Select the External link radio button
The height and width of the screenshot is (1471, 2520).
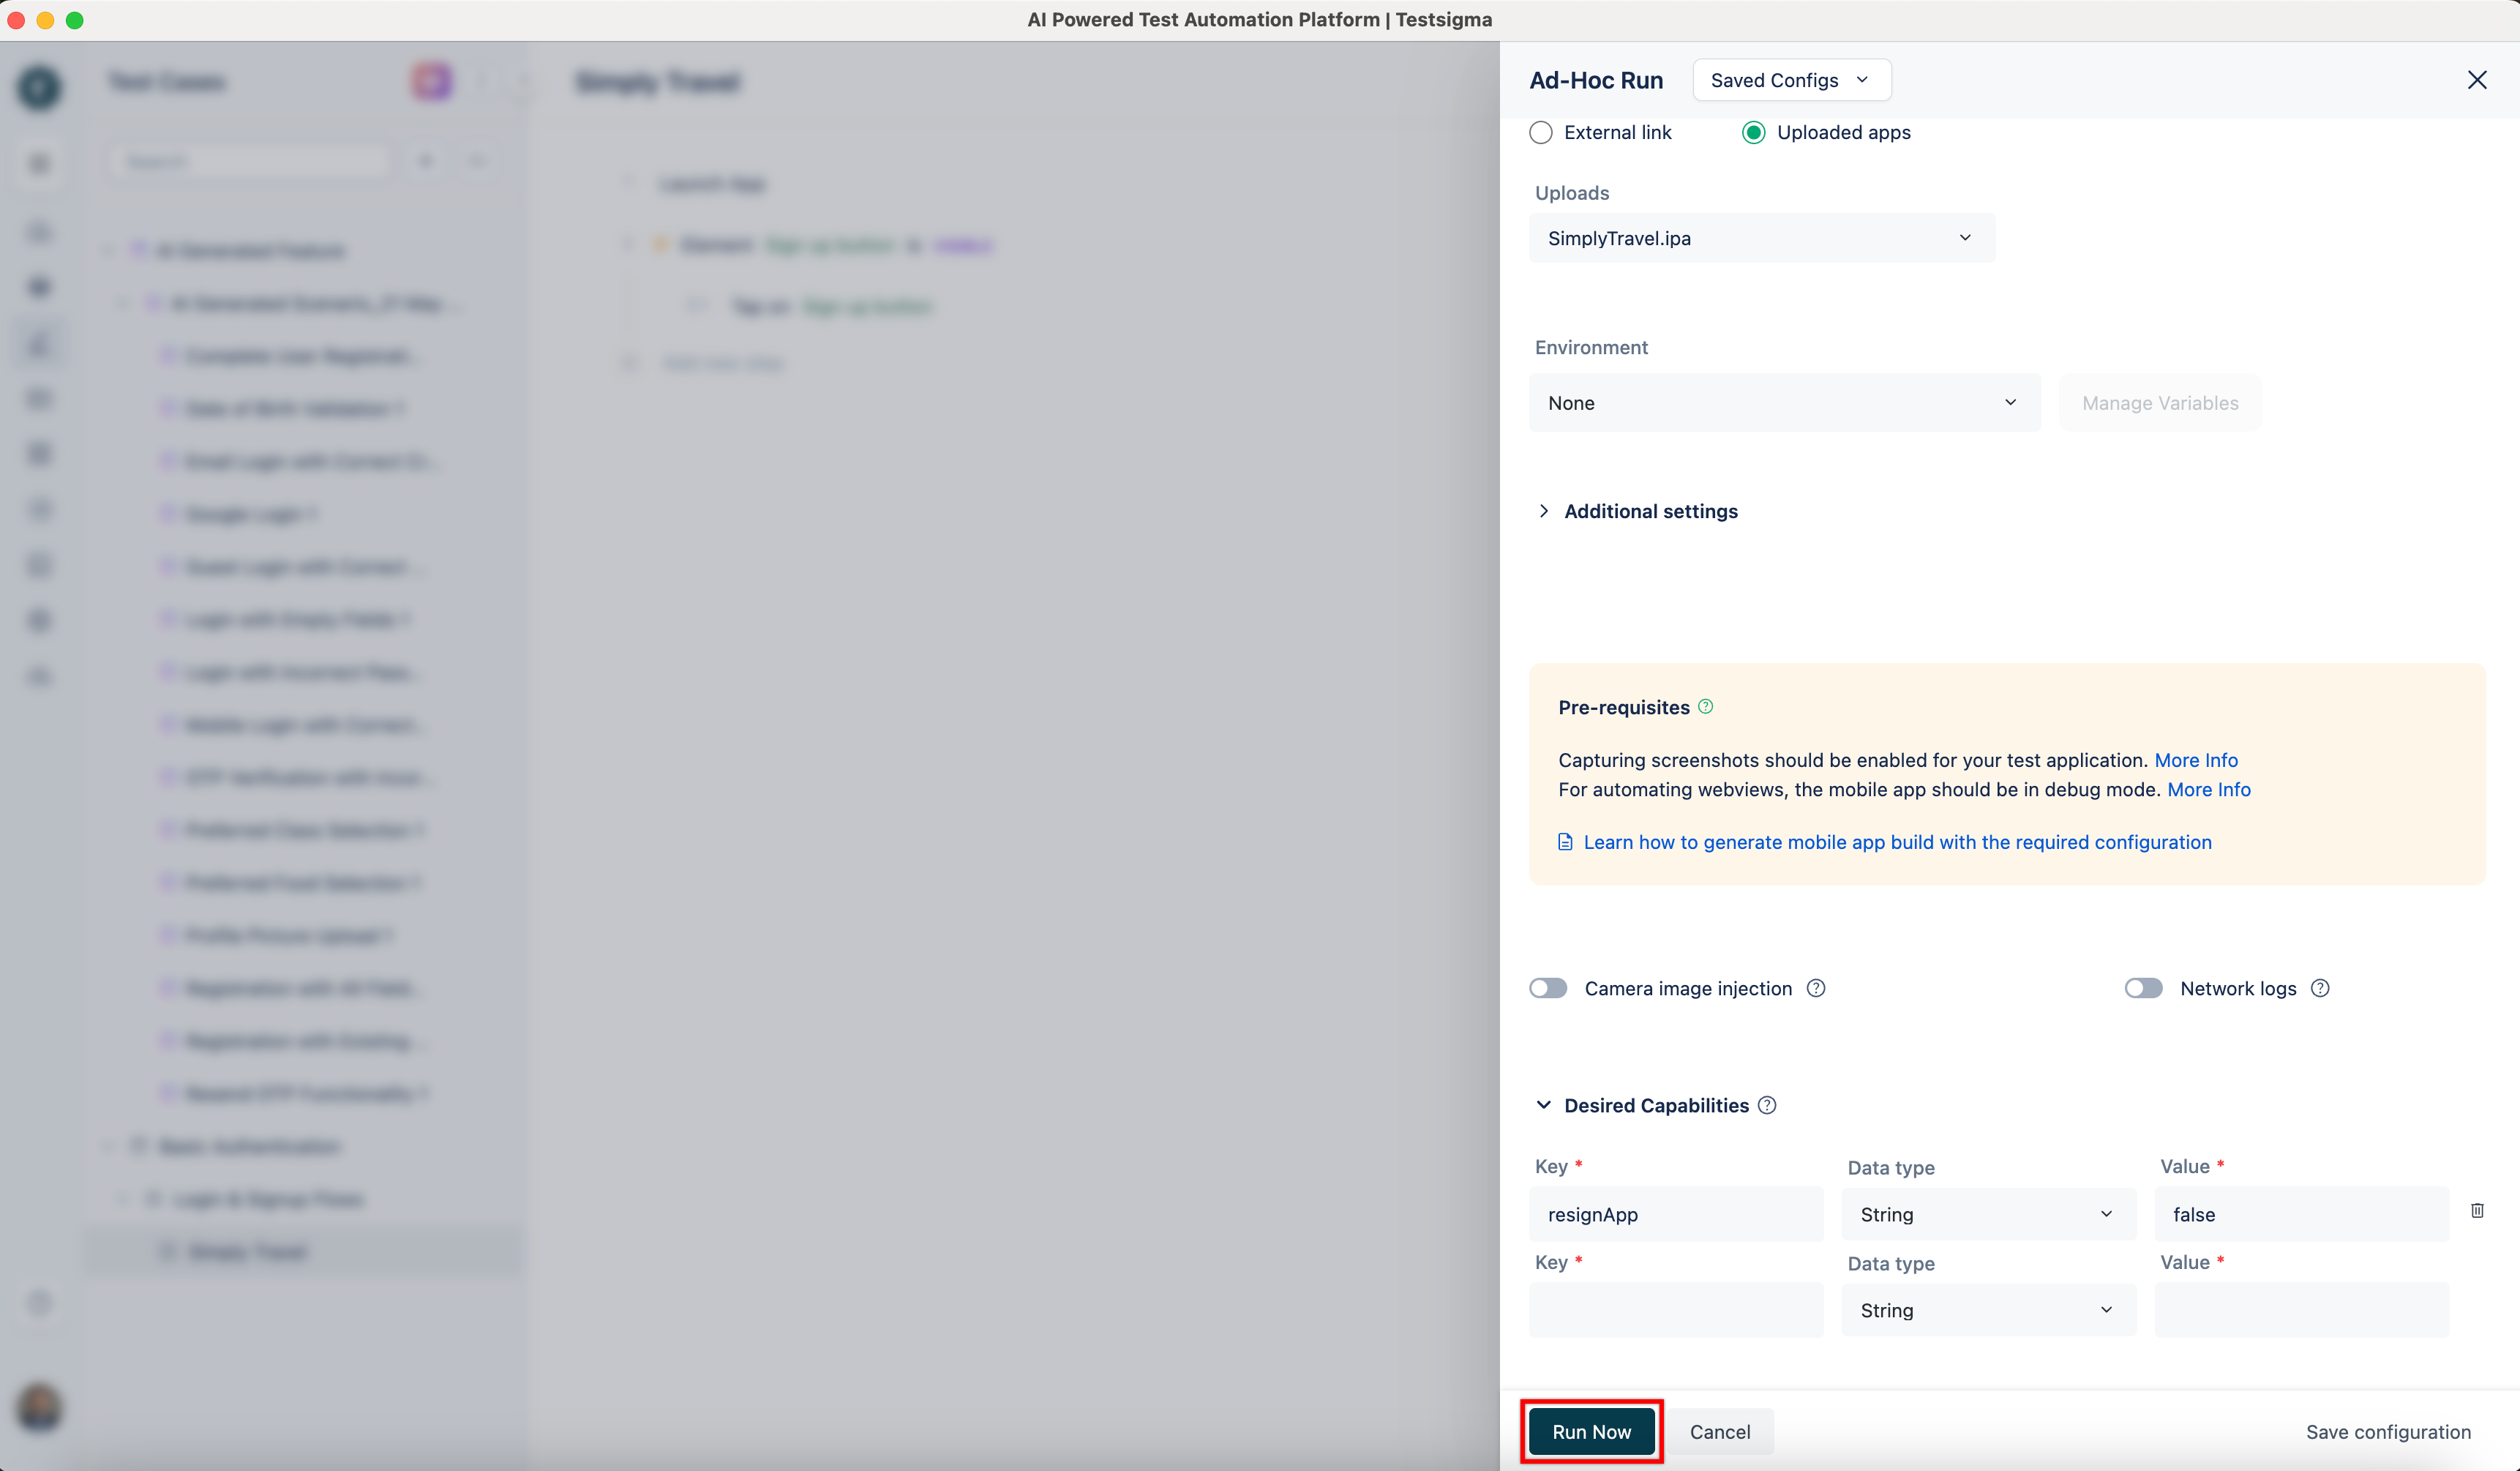(1541, 133)
